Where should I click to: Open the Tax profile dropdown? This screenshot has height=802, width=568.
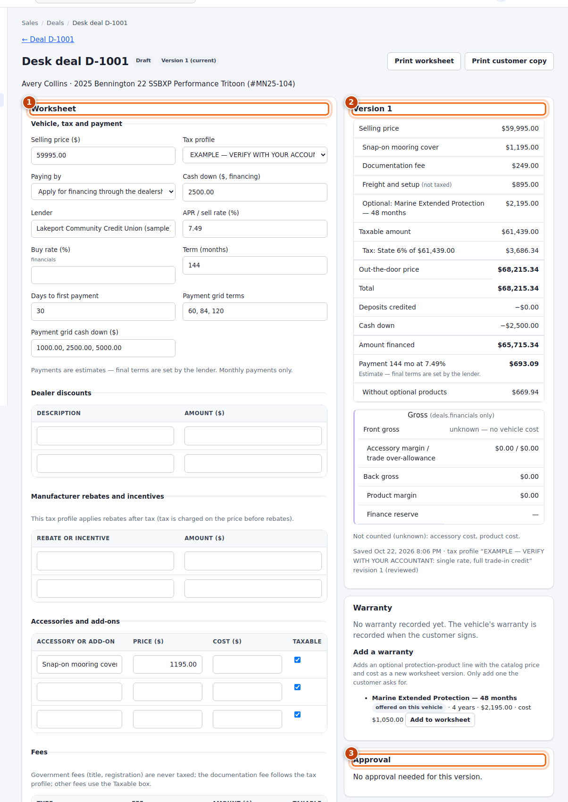(x=255, y=155)
